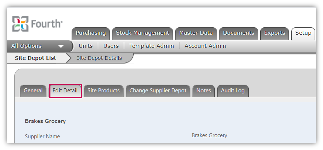Click the All Options dropdown arrow
This screenshot has width=323, height=150.
pos(61,46)
